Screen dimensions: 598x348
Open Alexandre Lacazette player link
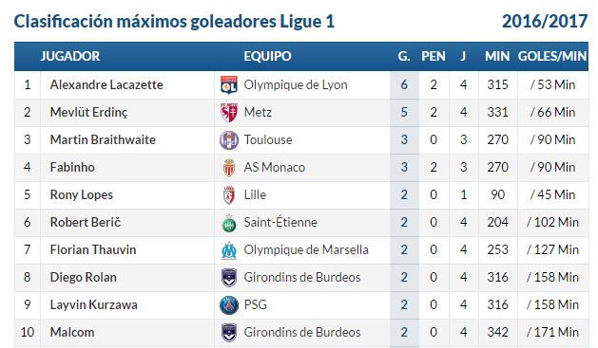[106, 84]
